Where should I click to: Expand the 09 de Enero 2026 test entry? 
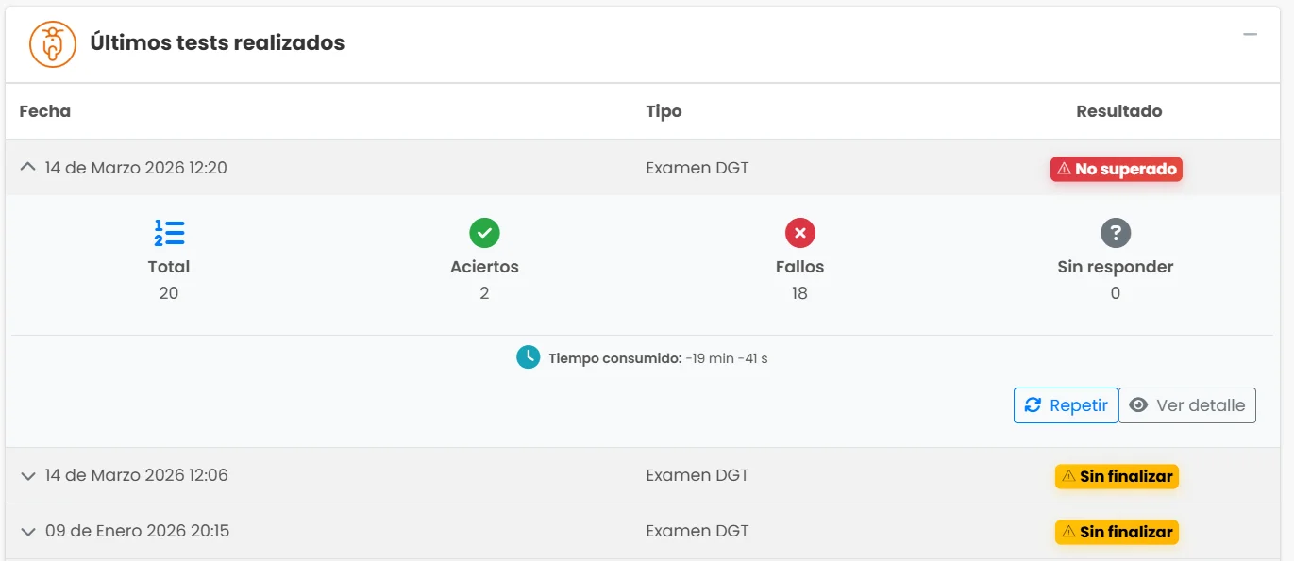click(27, 531)
